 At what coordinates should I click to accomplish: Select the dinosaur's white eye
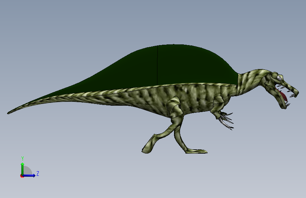point(279,78)
